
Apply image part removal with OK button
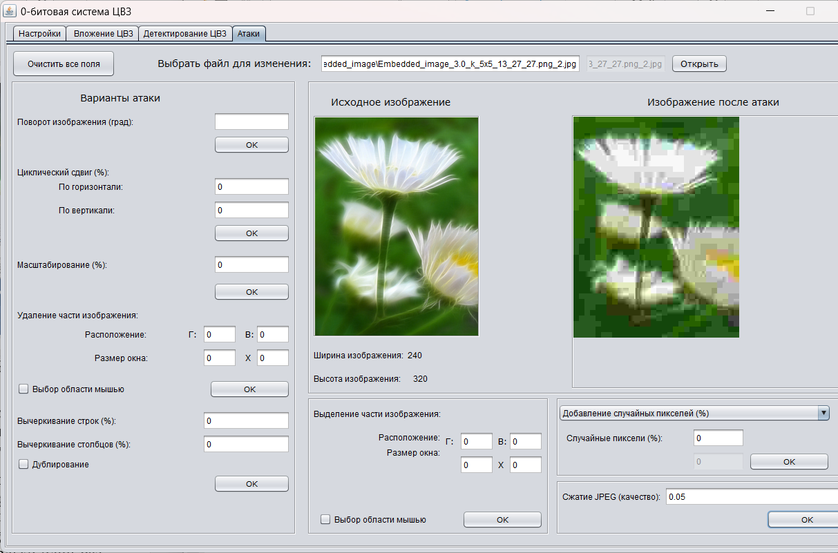[x=249, y=389]
